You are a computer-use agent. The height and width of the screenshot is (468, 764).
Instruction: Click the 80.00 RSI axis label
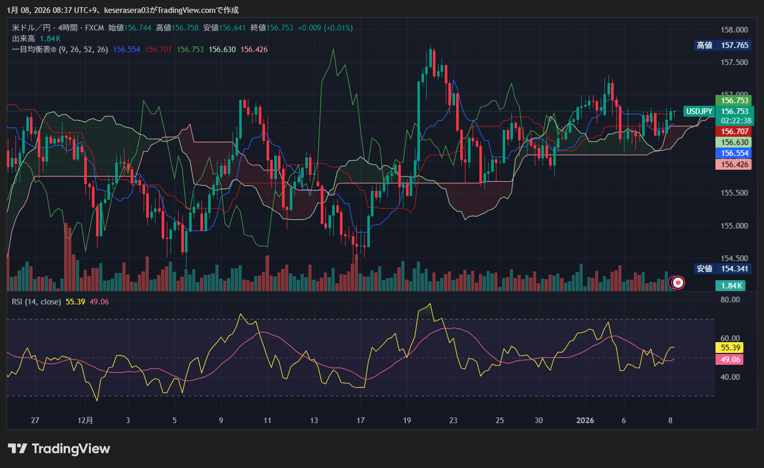tap(730, 300)
